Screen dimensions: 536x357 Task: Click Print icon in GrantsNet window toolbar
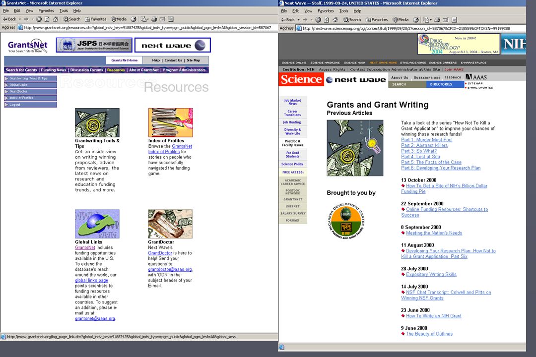tap(154, 19)
